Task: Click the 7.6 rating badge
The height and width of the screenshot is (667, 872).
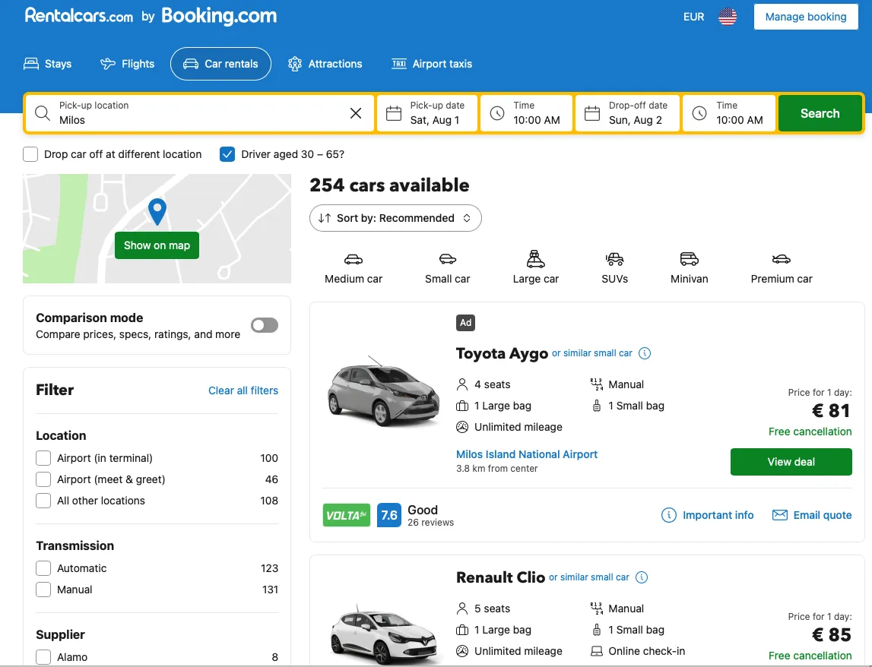Action: (388, 515)
